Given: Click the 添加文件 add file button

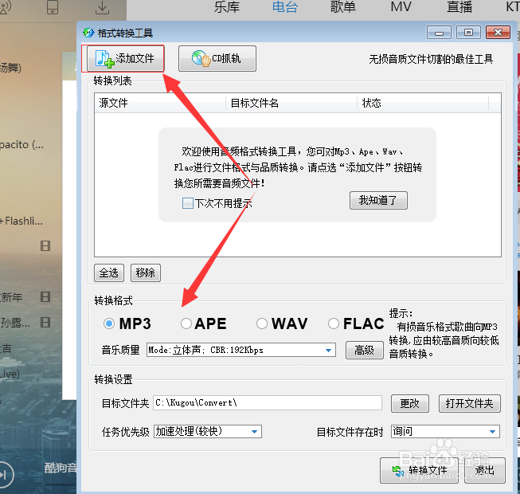Looking at the screenshot, I should 125,58.
